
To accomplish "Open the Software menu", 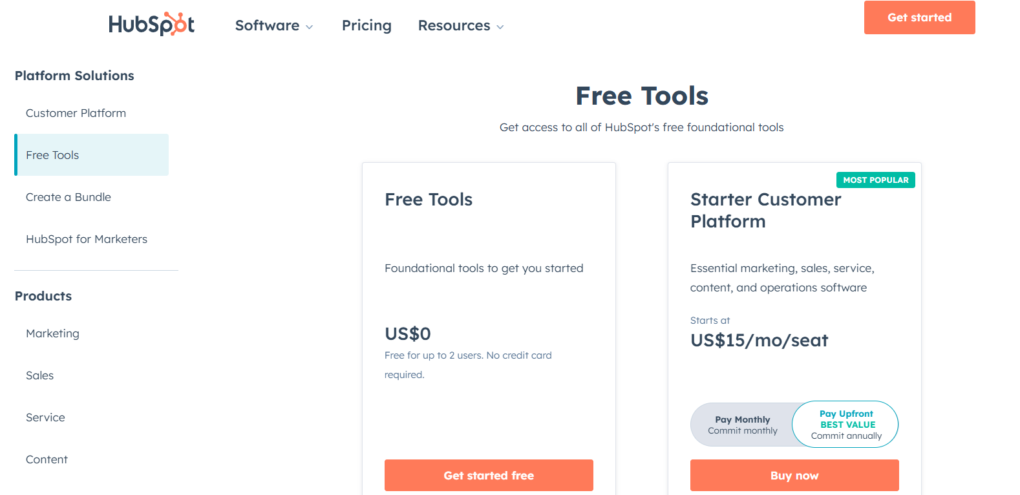I will (267, 25).
